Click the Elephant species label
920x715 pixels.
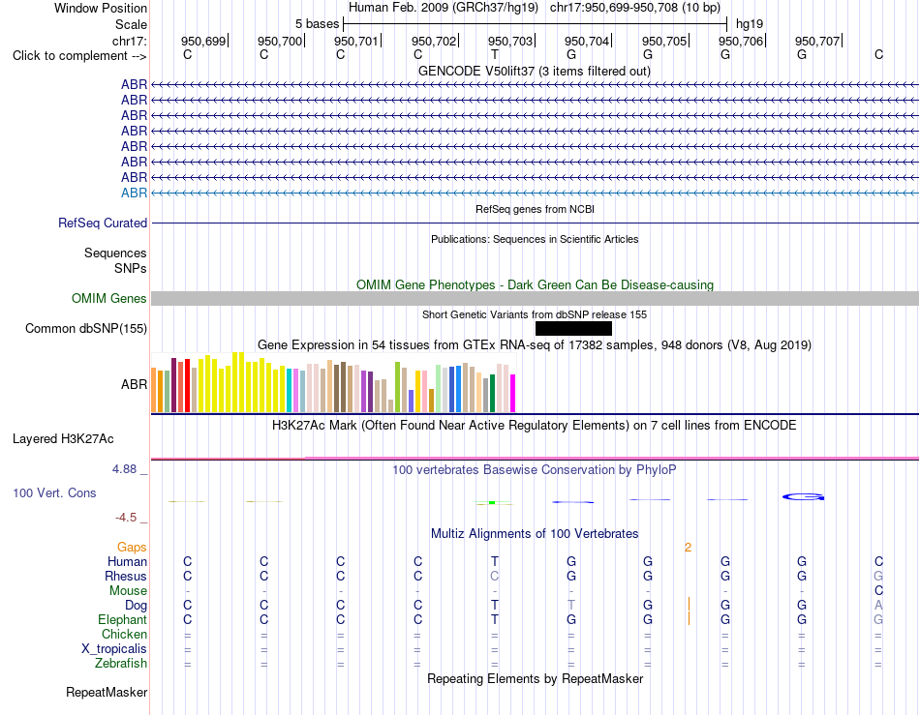click(x=123, y=619)
